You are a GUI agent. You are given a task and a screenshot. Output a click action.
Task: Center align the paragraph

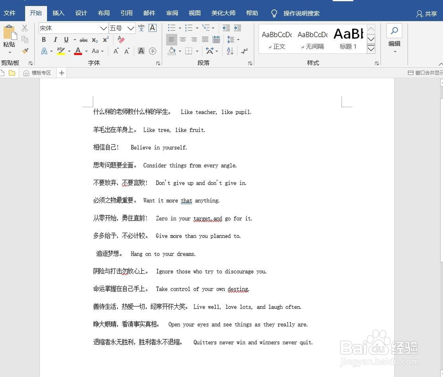tap(183, 39)
